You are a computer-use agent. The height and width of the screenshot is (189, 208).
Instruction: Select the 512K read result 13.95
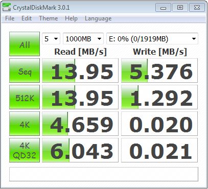(x=80, y=97)
